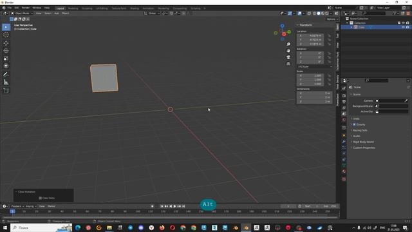The width and height of the screenshot is (412, 232).
Task: Jump to the timeline start frame
Action: 162,206
